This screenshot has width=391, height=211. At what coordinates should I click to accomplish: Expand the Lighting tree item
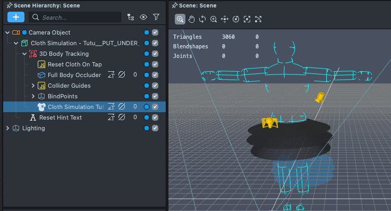[x=7, y=128]
